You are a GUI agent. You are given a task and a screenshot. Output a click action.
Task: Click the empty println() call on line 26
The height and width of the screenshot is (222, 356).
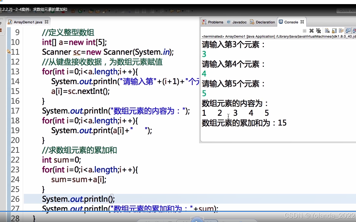coord(78,199)
